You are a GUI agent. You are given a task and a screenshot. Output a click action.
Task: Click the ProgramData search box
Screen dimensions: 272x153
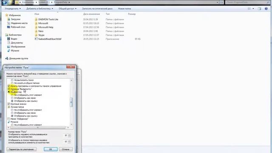[x=247, y=2]
